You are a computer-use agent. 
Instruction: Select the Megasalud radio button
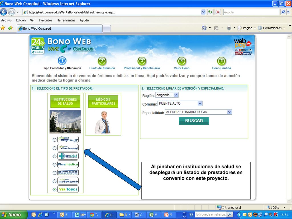click(54, 140)
